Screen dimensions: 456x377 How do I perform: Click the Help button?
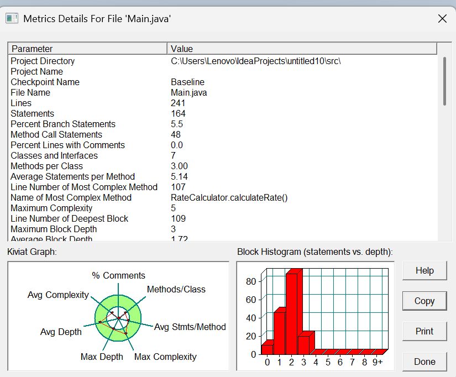pyautogui.click(x=424, y=270)
